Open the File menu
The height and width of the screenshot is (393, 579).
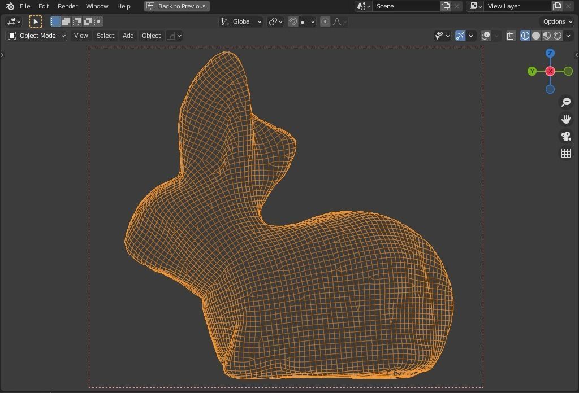coord(25,6)
